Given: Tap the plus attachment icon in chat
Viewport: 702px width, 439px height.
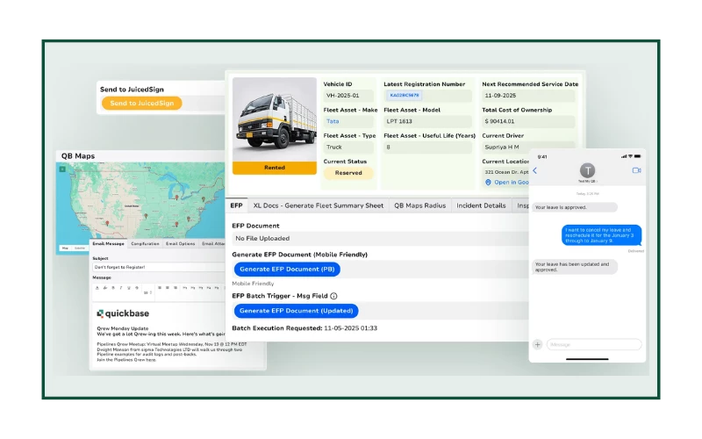Looking at the screenshot, I should click(x=538, y=344).
